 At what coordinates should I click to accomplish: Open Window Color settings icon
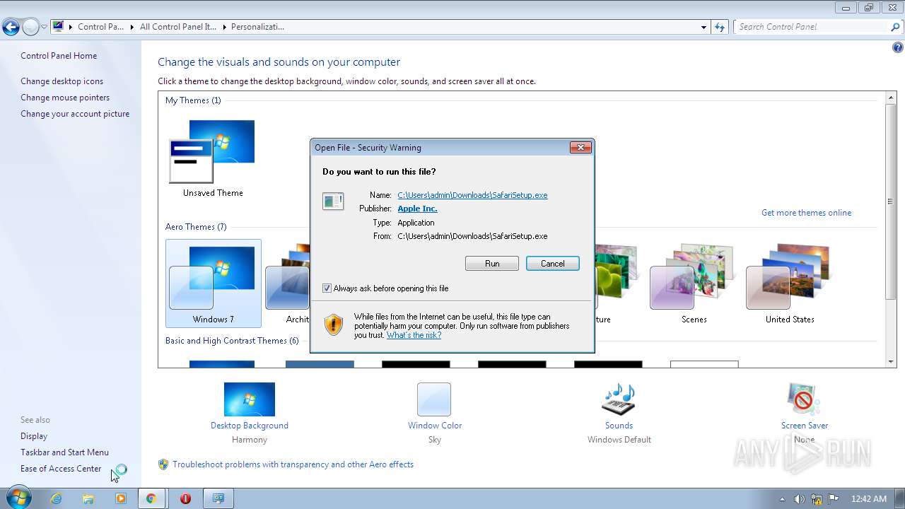pyautogui.click(x=434, y=399)
